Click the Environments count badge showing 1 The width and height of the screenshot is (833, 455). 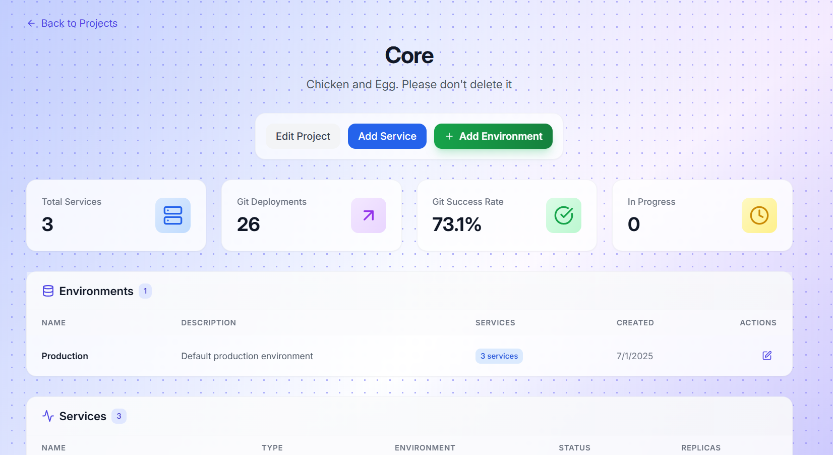145,291
